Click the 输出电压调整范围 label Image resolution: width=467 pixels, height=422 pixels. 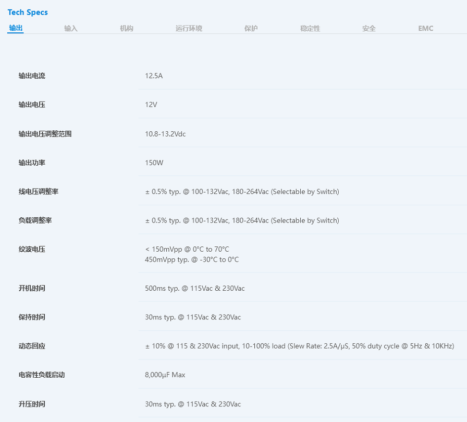point(45,133)
